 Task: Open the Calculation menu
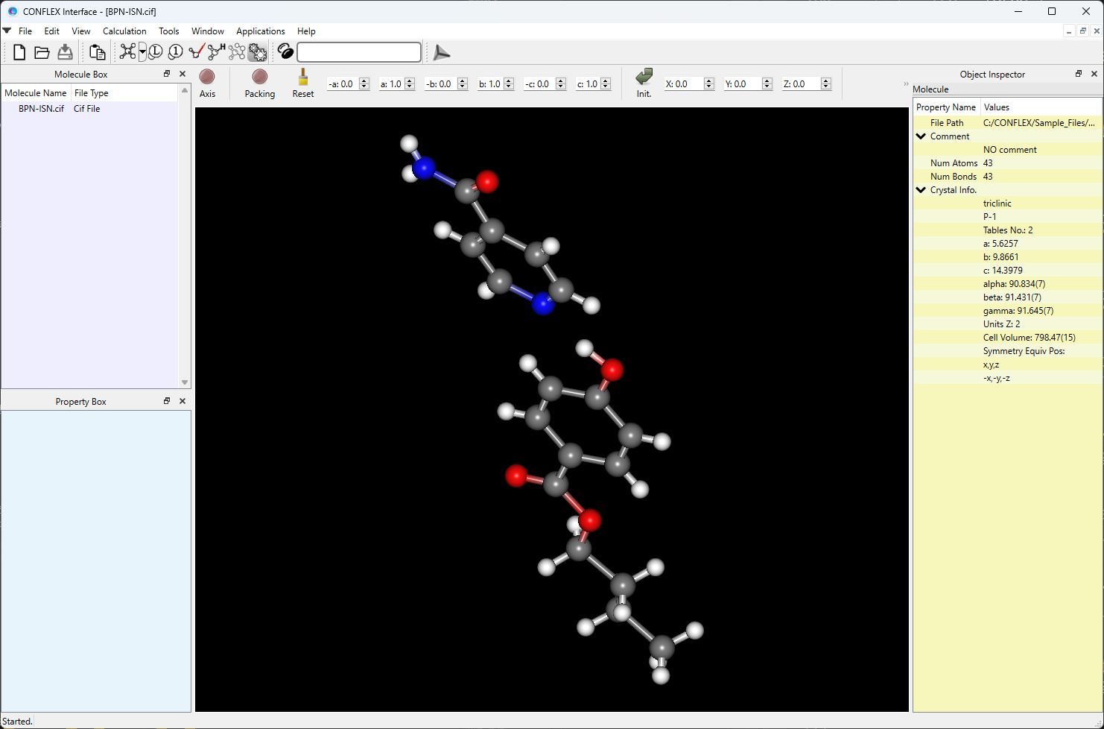pos(124,31)
